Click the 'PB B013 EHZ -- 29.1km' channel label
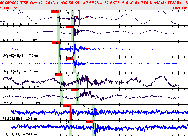Image resolution: width=188 pixels, height=136 pixels. (20, 119)
